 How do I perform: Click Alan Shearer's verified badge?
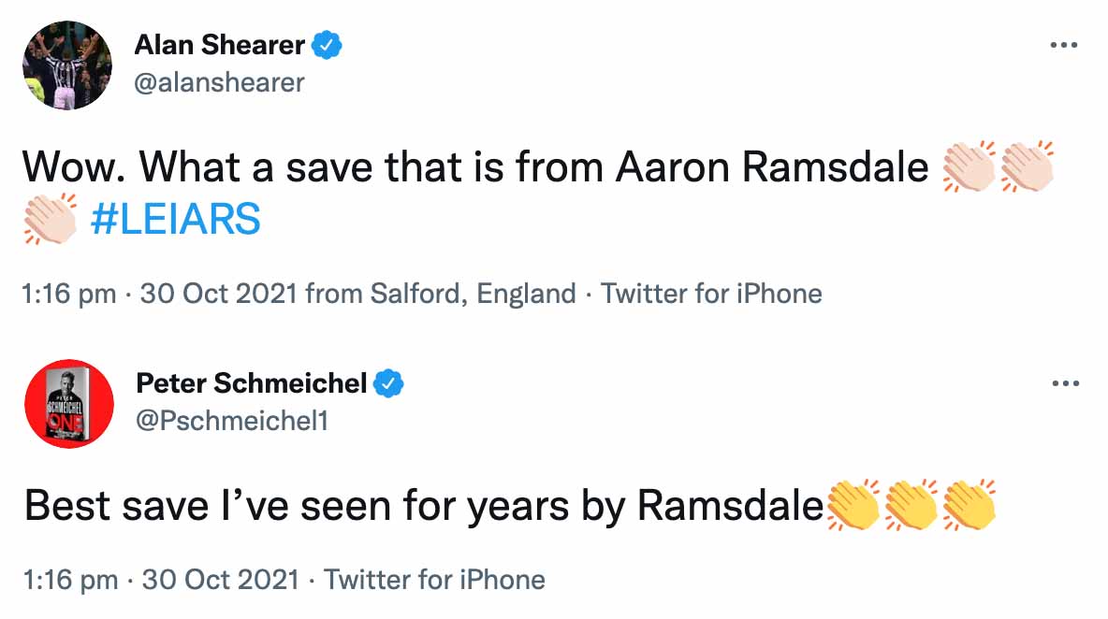pos(328,43)
